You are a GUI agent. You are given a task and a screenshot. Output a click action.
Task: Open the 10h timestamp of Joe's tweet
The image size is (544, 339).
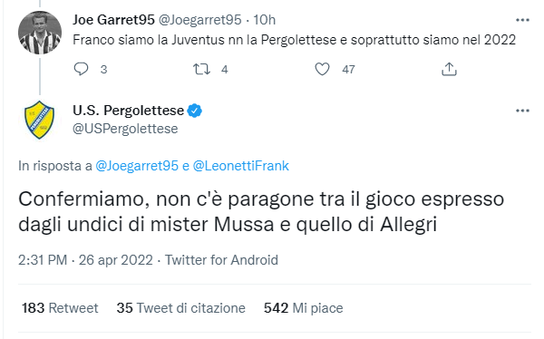tap(264, 20)
